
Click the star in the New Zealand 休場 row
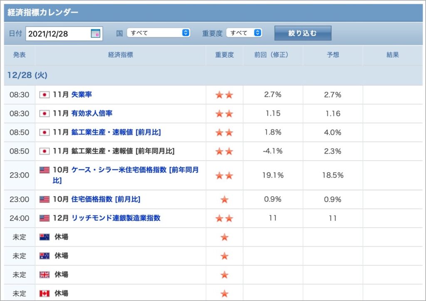tap(224, 237)
